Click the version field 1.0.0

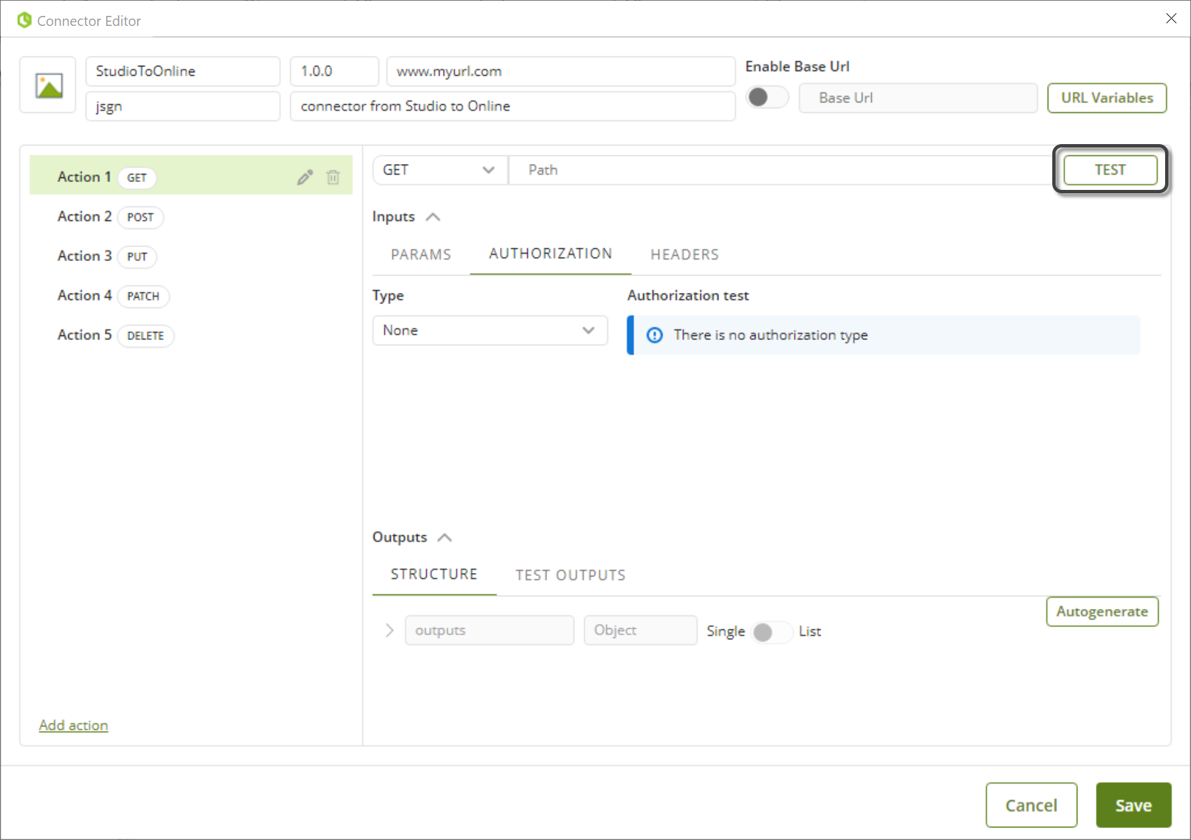335,71
